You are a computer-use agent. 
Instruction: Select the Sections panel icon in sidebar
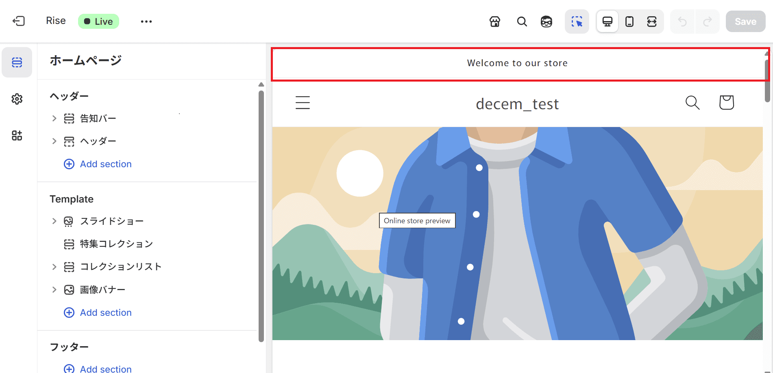click(x=17, y=62)
